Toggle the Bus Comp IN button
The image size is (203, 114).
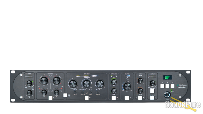click(87, 98)
